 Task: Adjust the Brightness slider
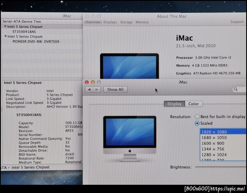(x=221, y=167)
